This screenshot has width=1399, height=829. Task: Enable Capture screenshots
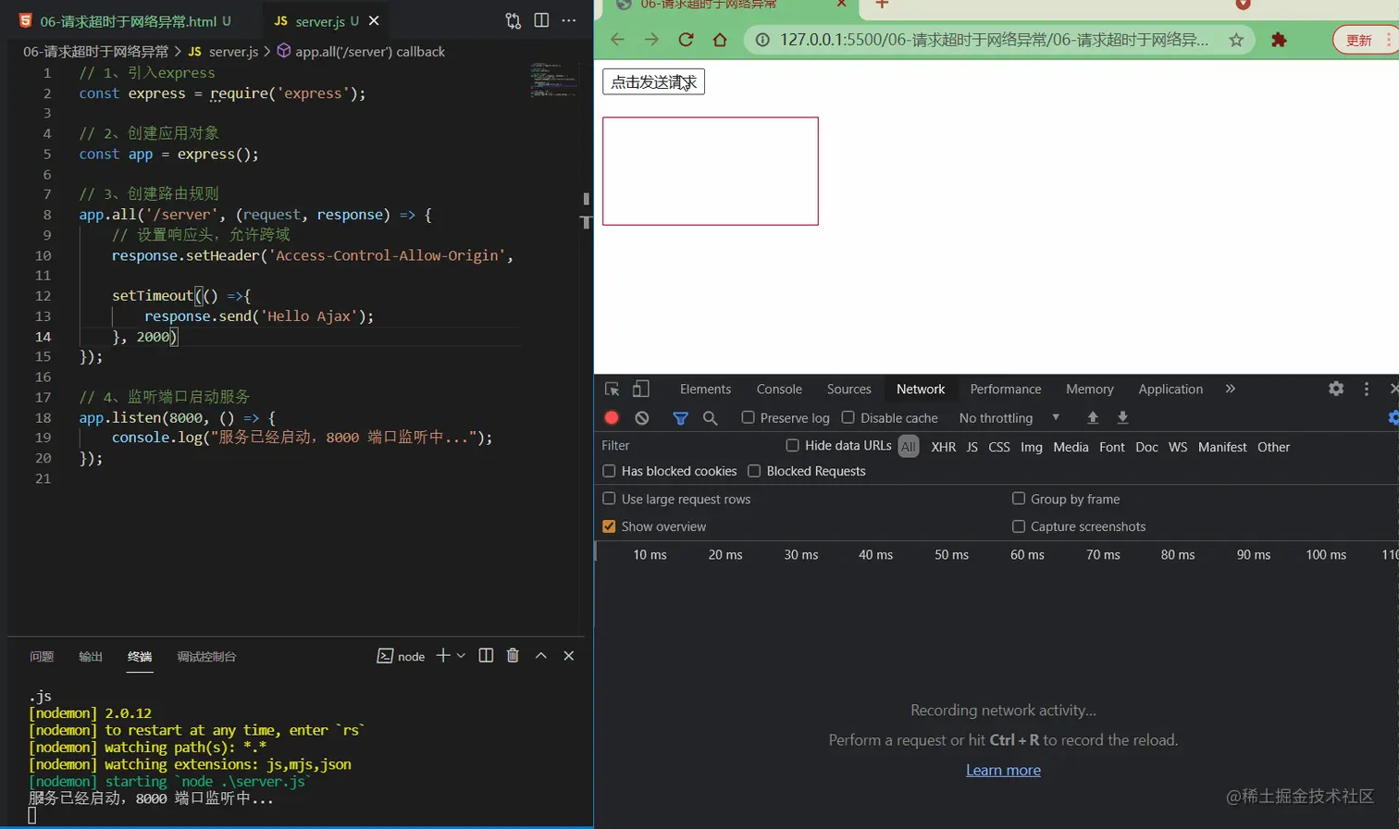[1019, 526]
